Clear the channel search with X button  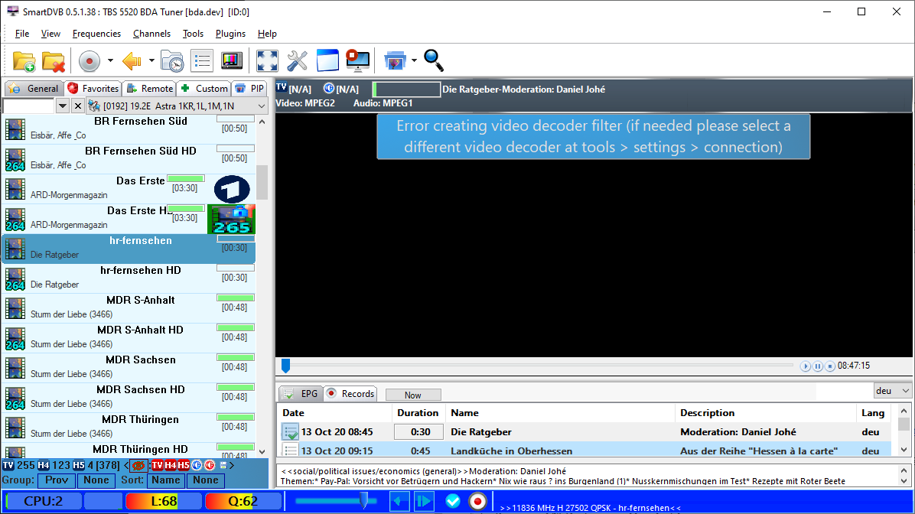[77, 106]
